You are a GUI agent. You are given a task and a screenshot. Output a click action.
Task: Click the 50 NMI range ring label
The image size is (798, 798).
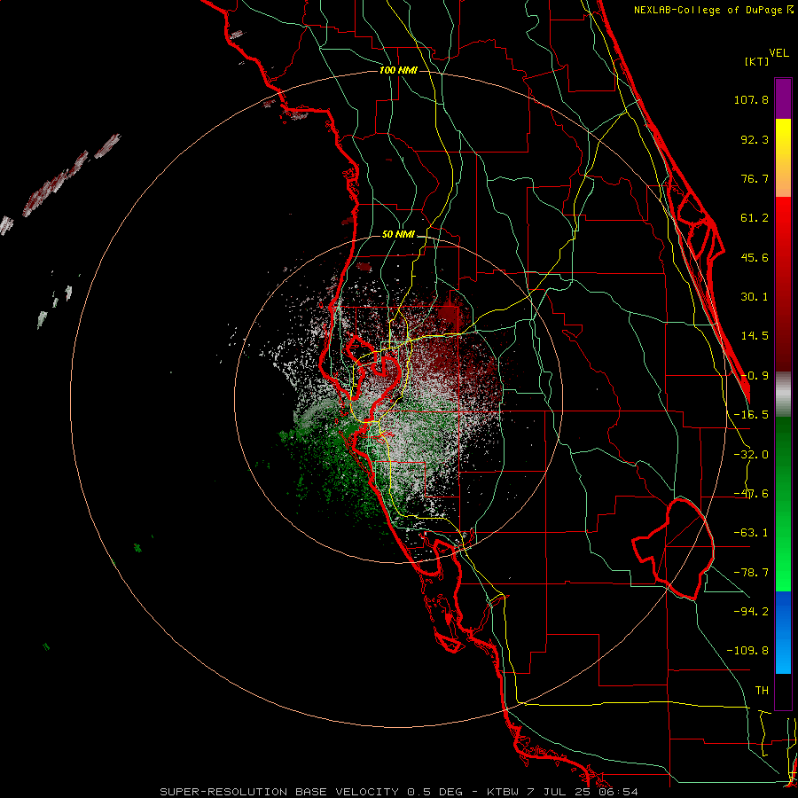[x=398, y=235]
